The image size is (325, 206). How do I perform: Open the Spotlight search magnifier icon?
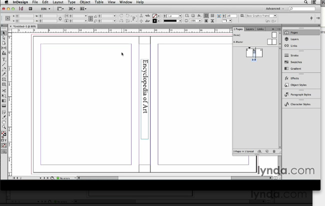pyautogui.click(x=305, y=2)
